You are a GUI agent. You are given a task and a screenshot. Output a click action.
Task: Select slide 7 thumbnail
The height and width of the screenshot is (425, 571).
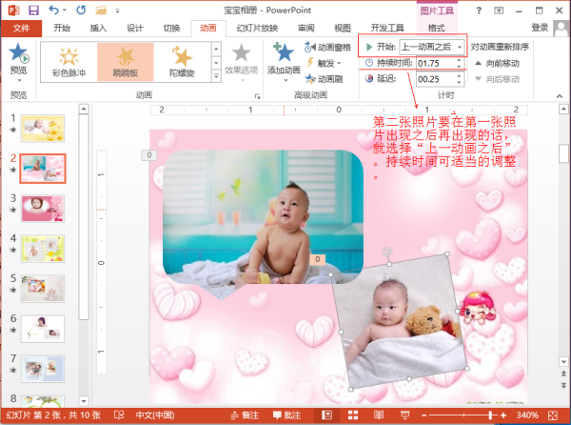coord(43,369)
